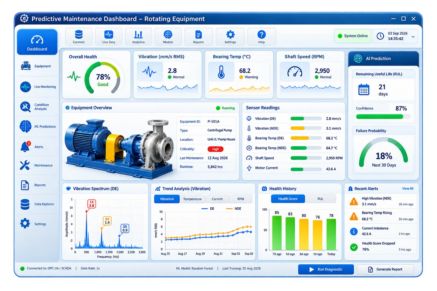Click the System Online status indicator
The image size is (437, 291).
tap(353, 36)
